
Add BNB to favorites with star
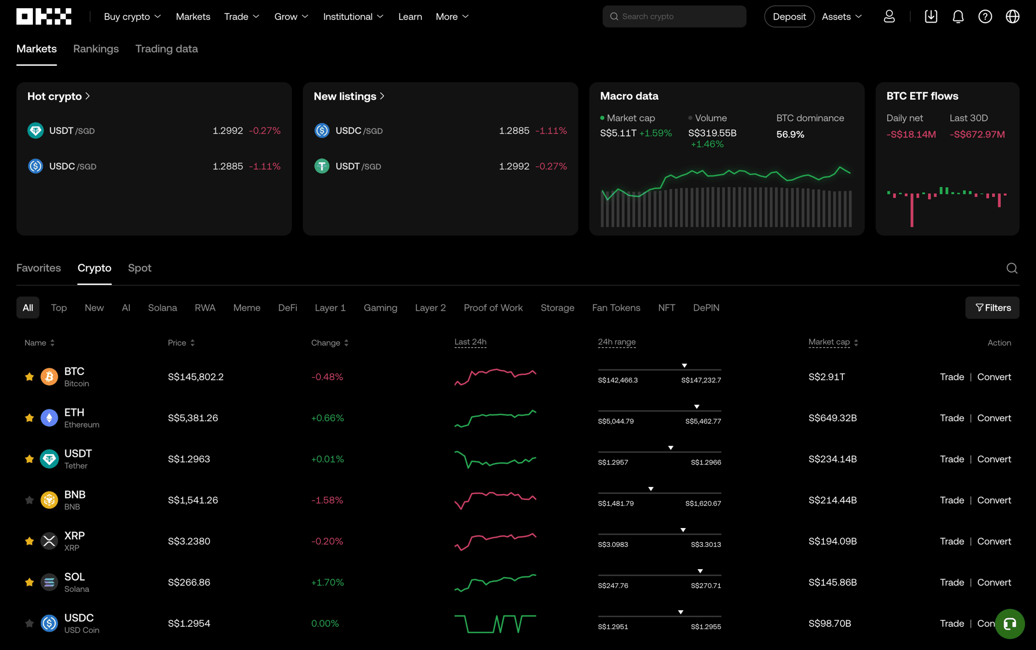pos(29,500)
